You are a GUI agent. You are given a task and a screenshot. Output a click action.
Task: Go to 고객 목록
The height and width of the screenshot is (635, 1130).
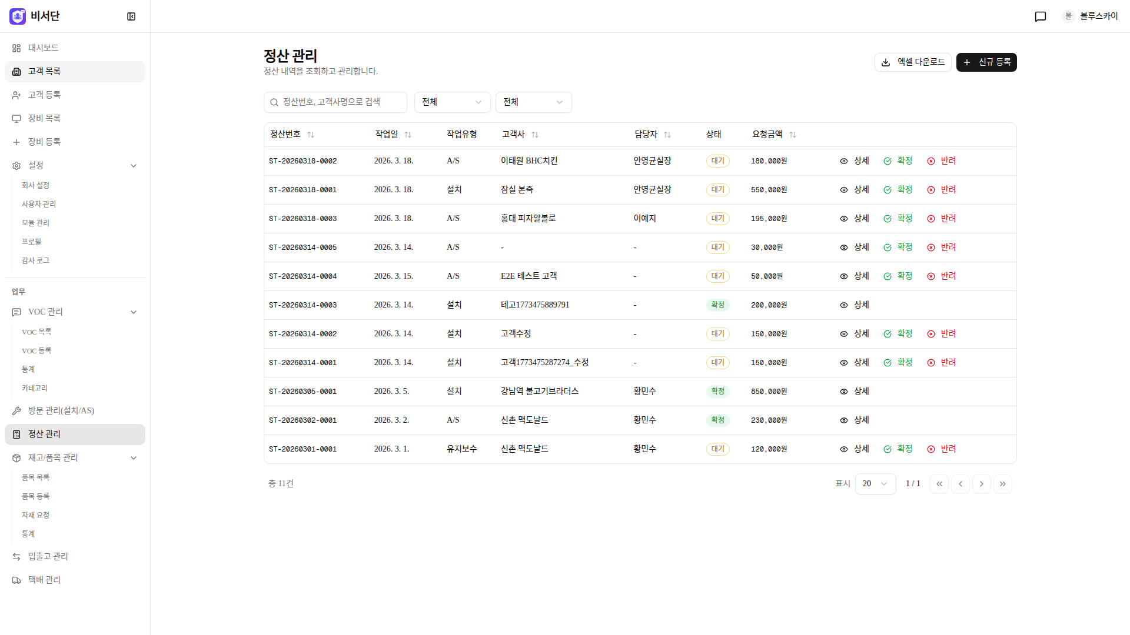[x=75, y=72]
